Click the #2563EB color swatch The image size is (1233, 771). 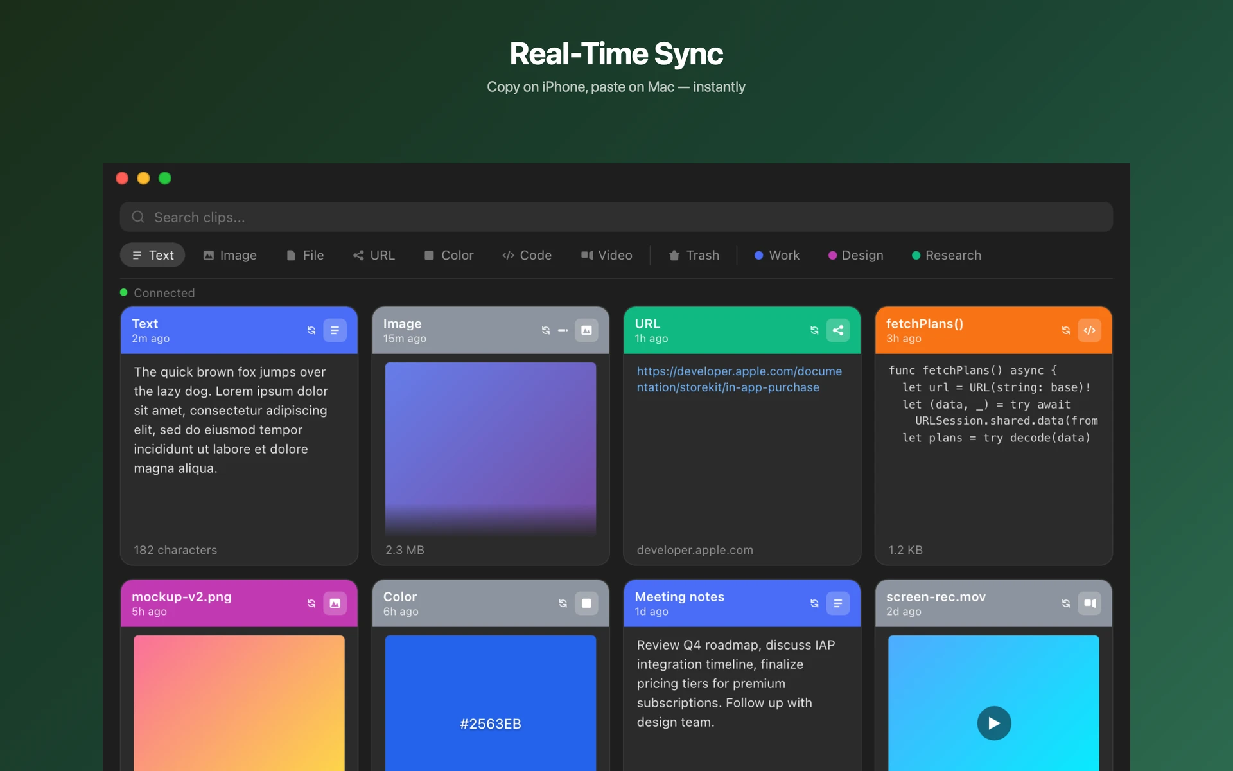491,704
